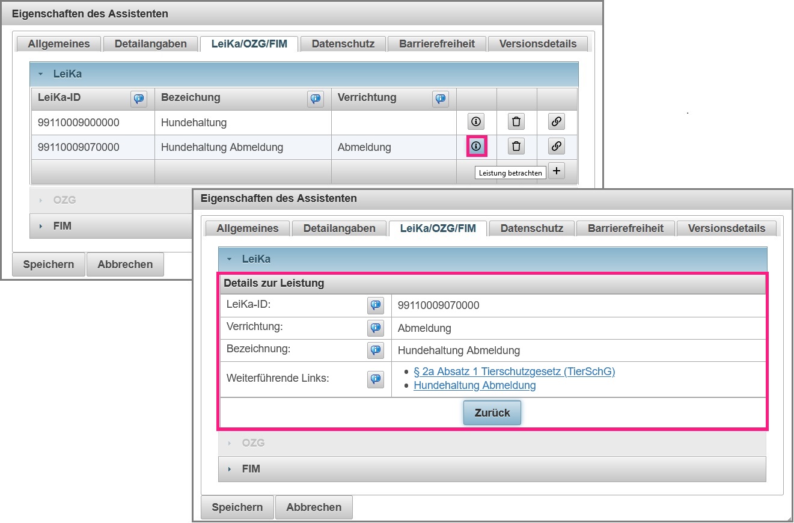This screenshot has width=794, height=523.
Task: View service details for Hundehaltung Abmeldung row
Action: pos(476,146)
